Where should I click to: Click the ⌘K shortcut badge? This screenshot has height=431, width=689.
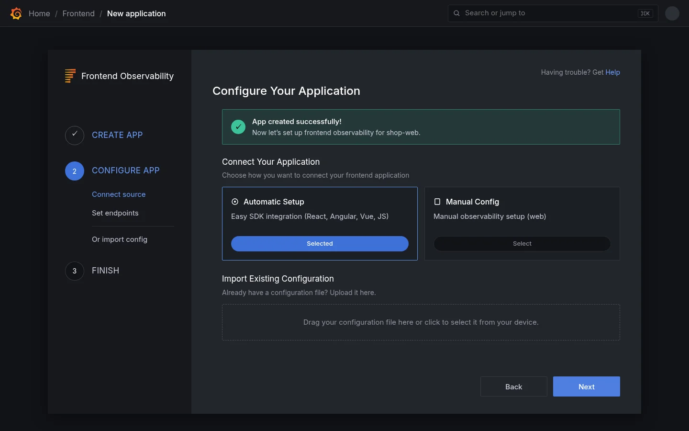click(645, 13)
